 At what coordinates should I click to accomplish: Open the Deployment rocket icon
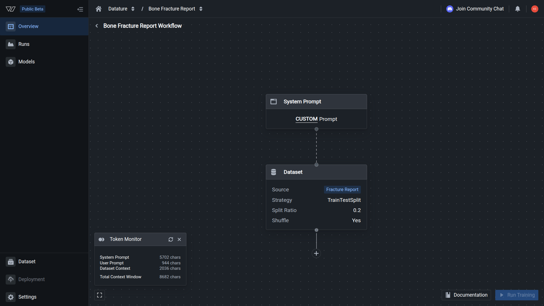tap(11, 279)
